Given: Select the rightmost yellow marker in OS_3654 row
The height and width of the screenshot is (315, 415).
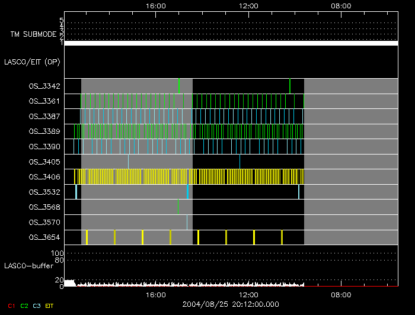Looking at the screenshot, I should pyautogui.click(x=282, y=237).
